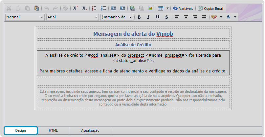Viewport: 265px width, 137px height.
Task: Center align text
Action: 186,17
